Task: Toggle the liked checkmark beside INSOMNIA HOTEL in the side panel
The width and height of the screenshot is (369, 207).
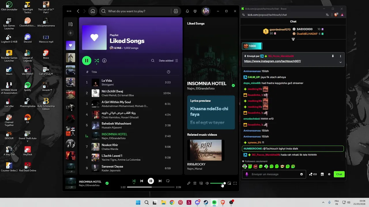Action: click(x=233, y=85)
